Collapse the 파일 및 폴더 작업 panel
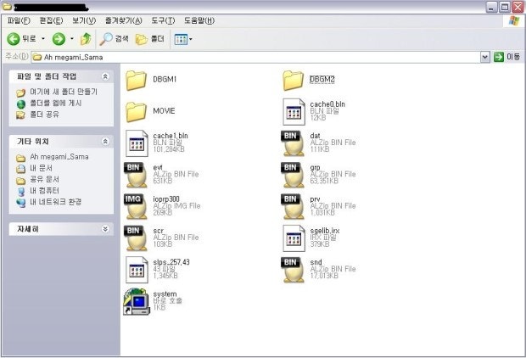 click(x=105, y=76)
